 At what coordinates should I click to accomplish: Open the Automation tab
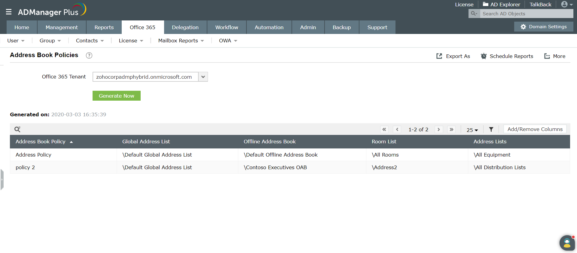click(269, 27)
